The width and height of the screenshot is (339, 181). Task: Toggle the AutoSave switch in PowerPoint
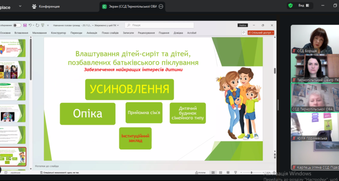(x=17, y=25)
